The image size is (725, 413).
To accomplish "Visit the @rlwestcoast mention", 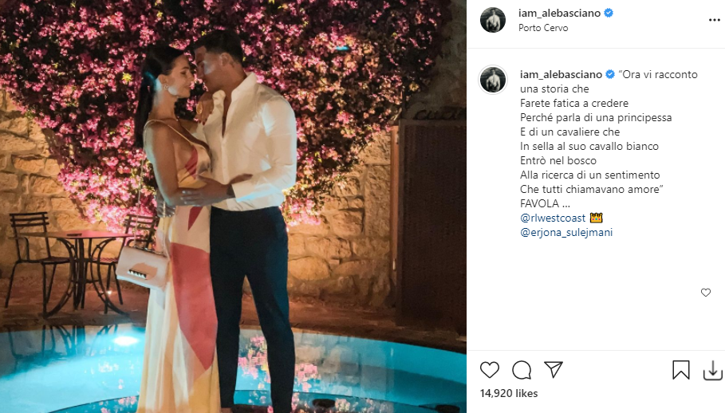I will coord(553,218).
